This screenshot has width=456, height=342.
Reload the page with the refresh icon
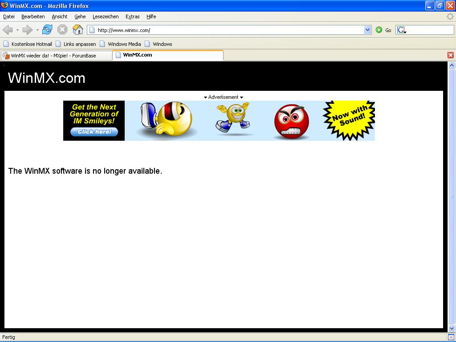[47, 30]
